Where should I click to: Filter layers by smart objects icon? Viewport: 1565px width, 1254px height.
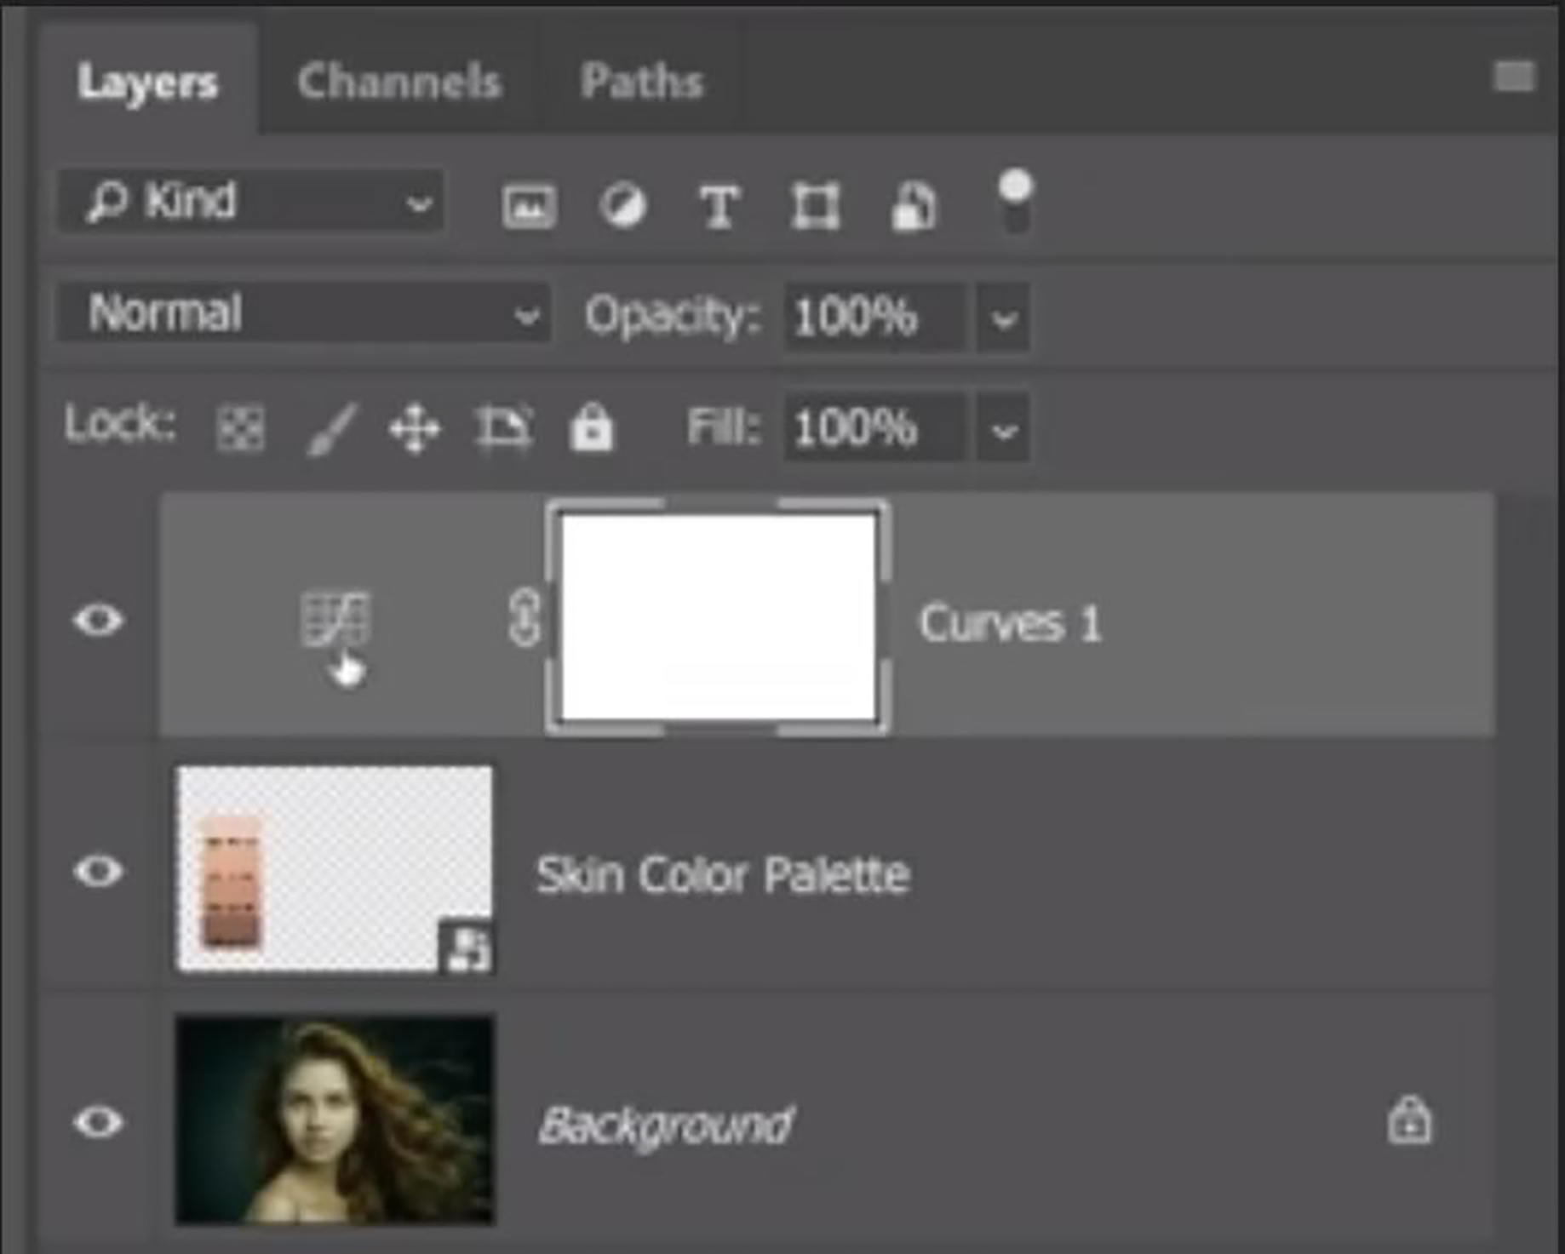[x=914, y=206]
